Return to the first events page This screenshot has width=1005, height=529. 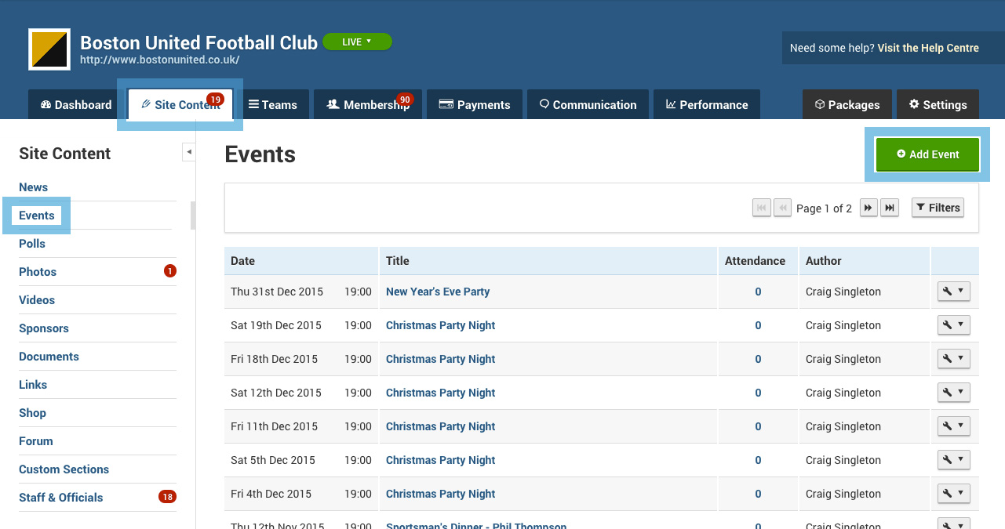coord(761,207)
